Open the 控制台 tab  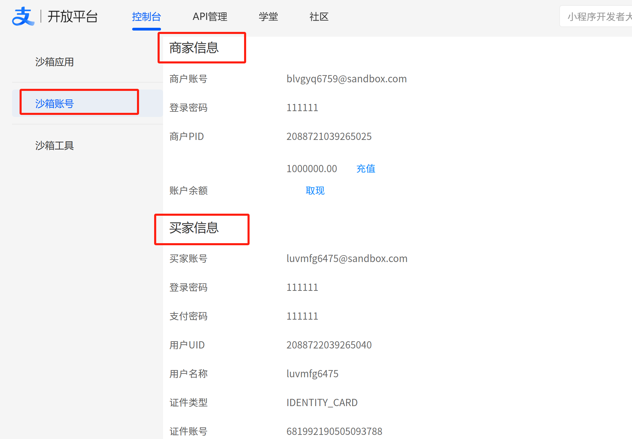147,16
